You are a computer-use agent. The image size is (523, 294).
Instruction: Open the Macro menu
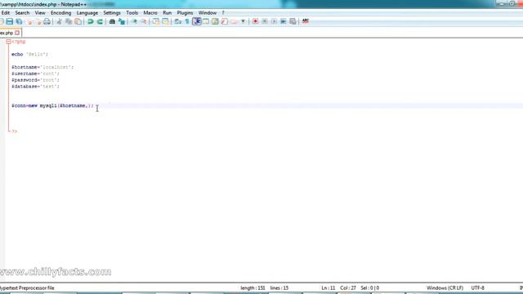tap(150, 13)
